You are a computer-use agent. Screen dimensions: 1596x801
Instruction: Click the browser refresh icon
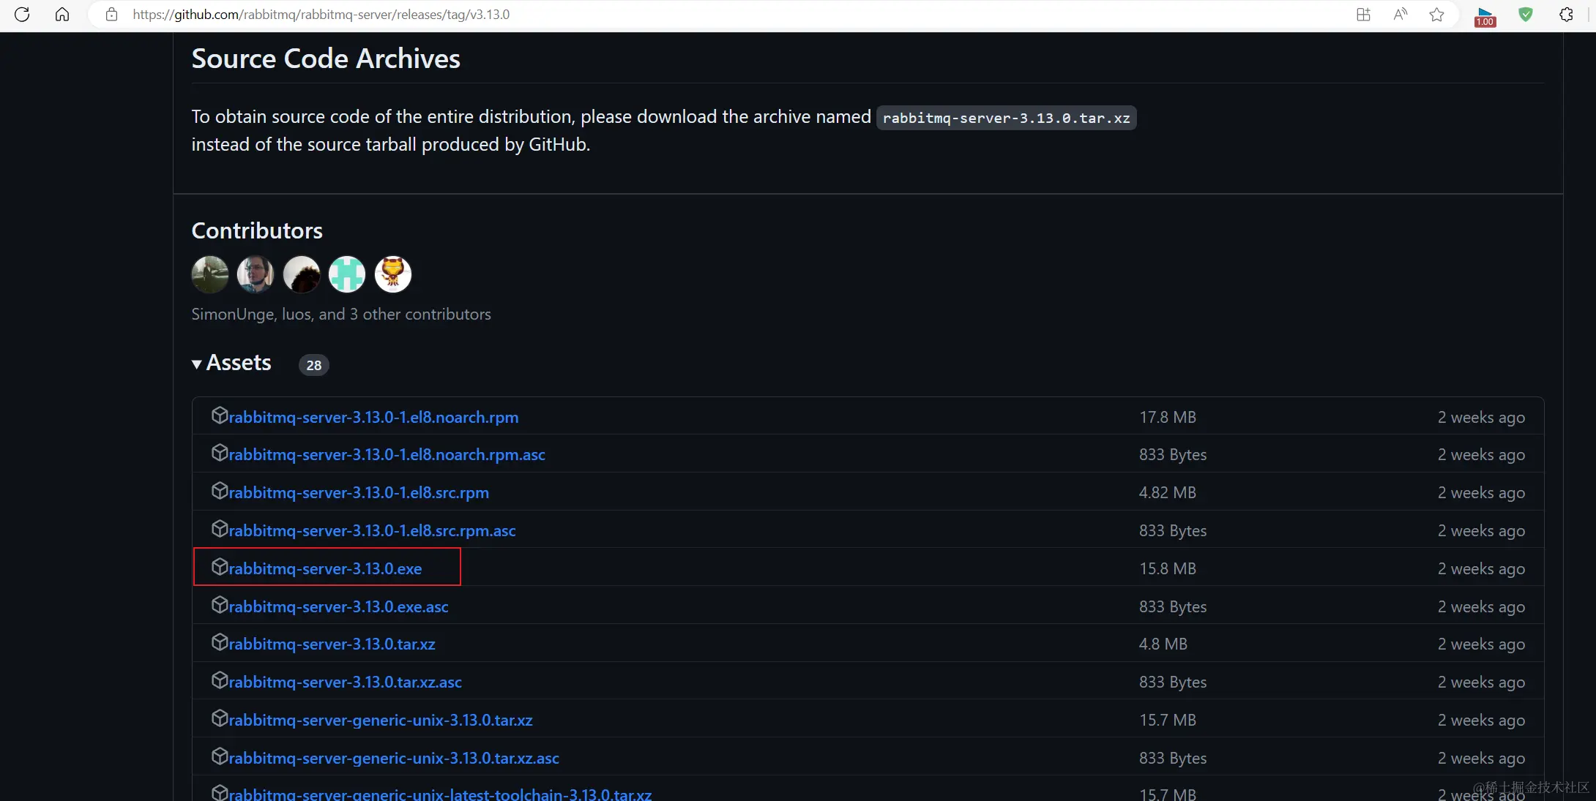pos(22,15)
